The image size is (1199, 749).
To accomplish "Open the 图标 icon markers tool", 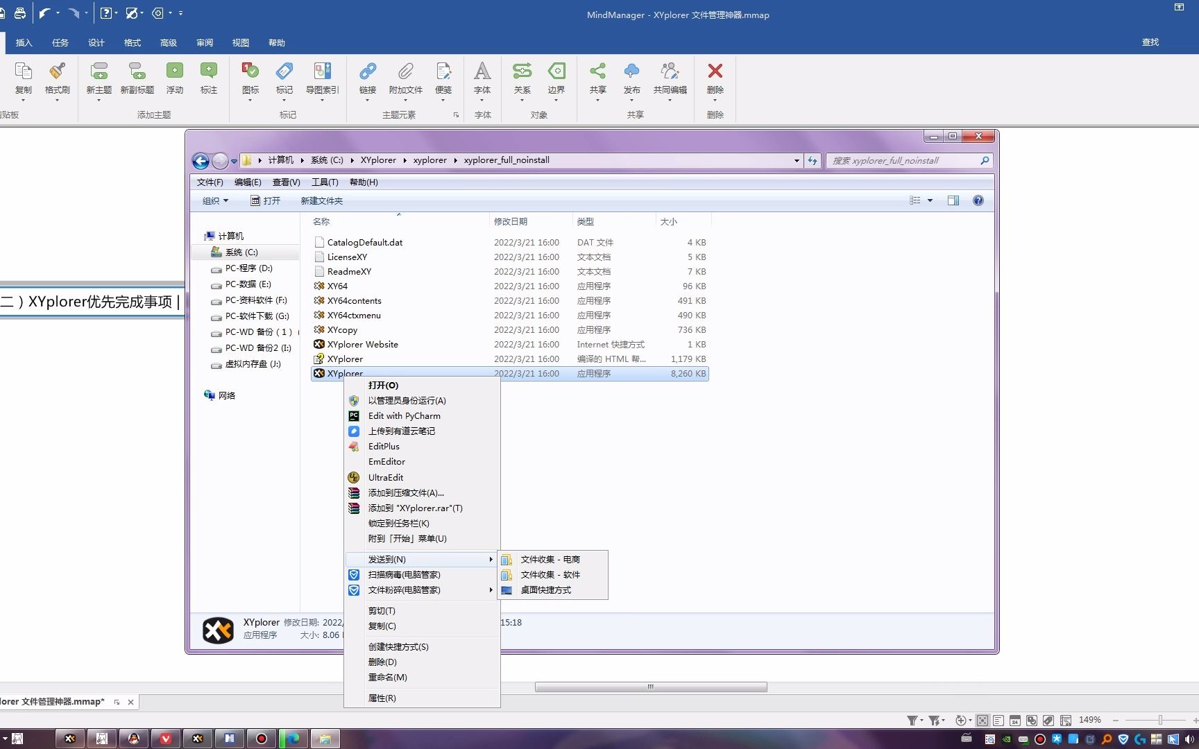I will (x=250, y=71).
